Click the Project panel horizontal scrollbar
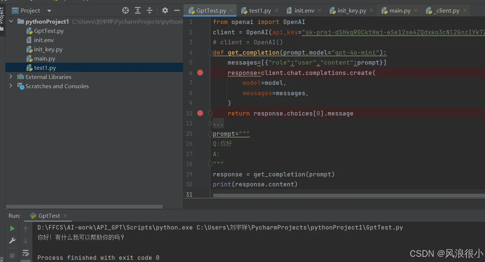Screen dimensions: 485x262 tap(84, 207)
